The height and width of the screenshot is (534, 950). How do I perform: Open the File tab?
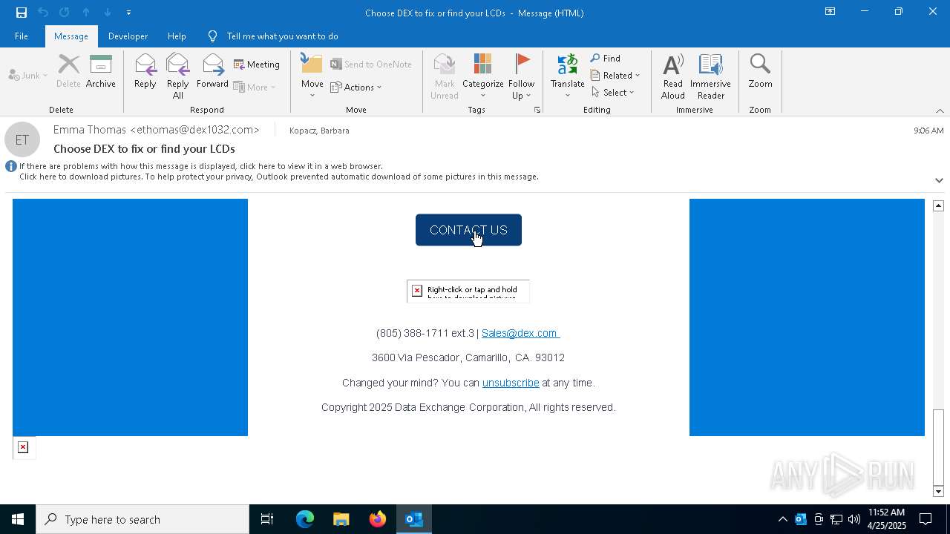(22, 36)
